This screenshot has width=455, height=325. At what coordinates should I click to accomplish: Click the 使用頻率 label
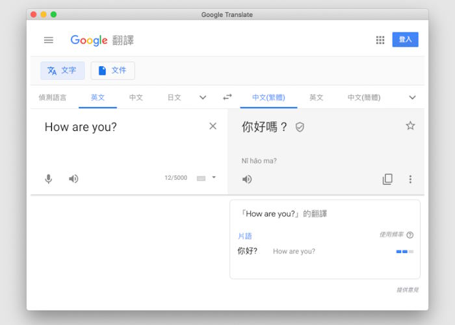coord(391,234)
